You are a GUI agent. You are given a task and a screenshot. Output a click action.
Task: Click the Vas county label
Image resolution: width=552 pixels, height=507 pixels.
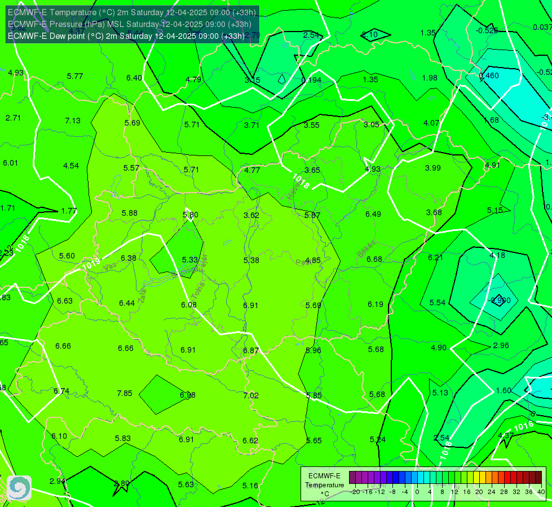[109, 268]
